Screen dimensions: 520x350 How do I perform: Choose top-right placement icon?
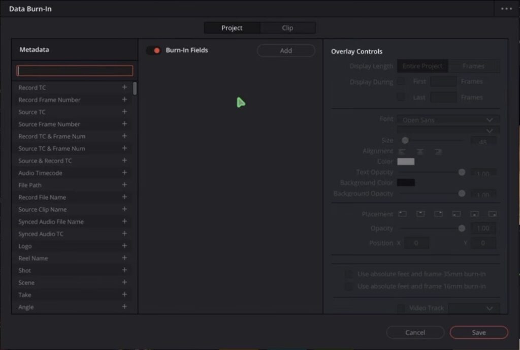click(438, 214)
